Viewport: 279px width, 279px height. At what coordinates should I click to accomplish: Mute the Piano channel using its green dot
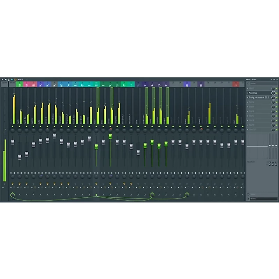(x=96, y=126)
